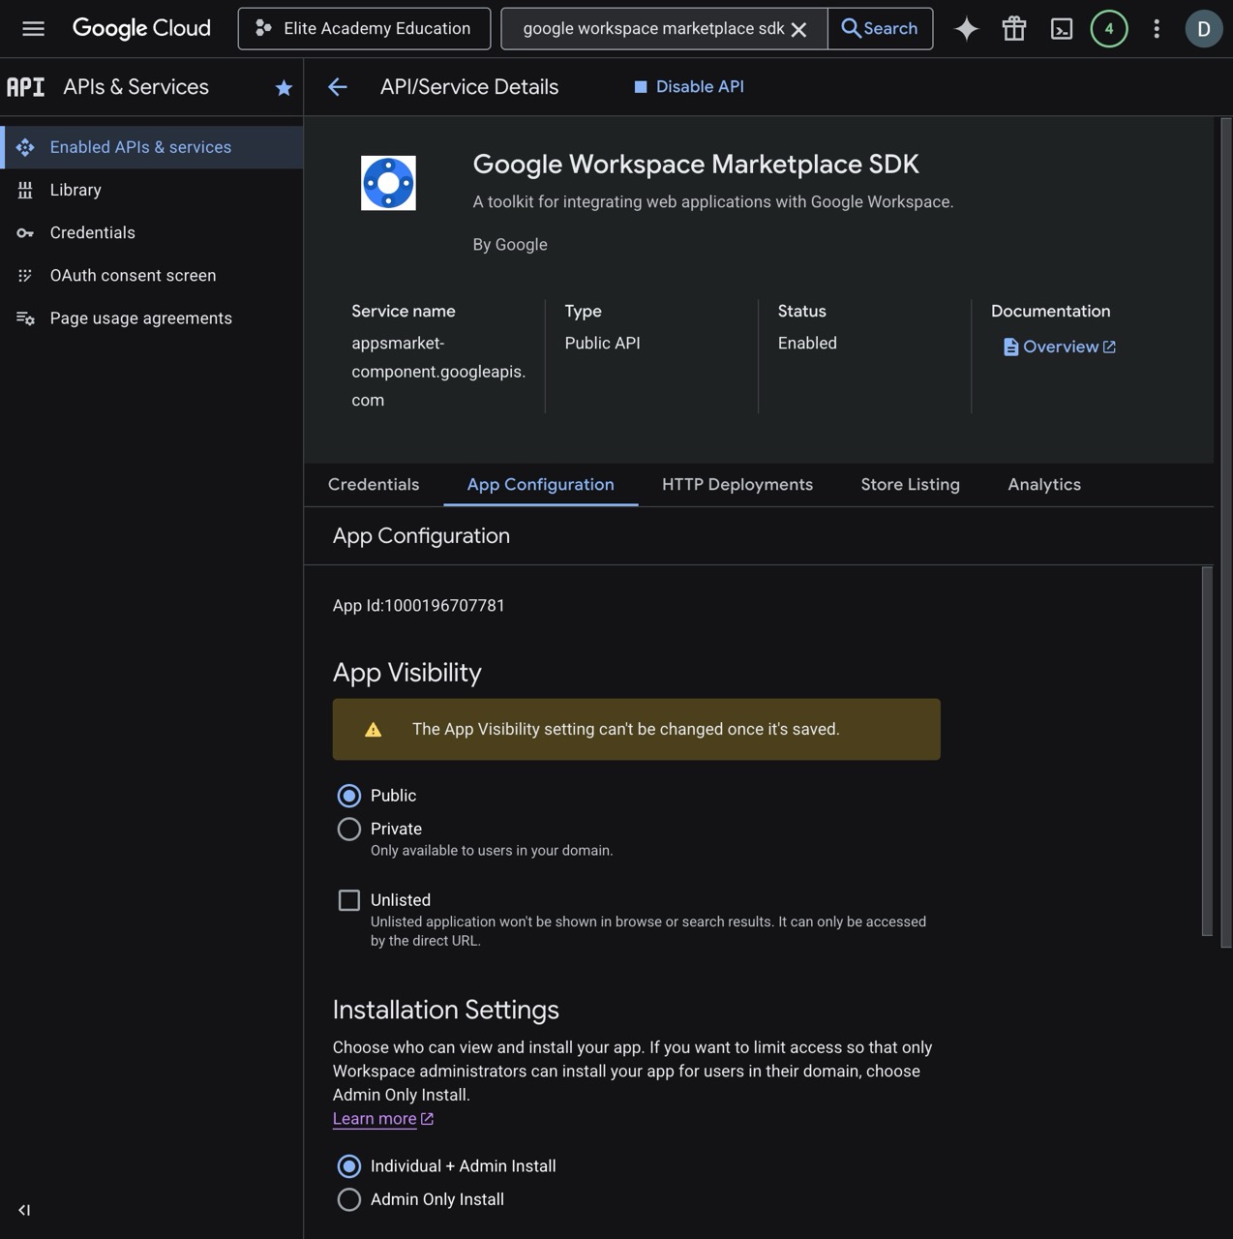Open the main navigation hamburger menu
This screenshot has height=1239, width=1233.
click(33, 29)
